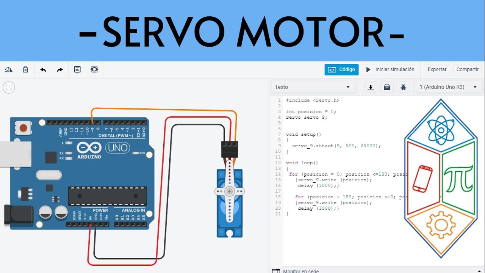Redo the last action
This screenshot has height=273, width=485.
point(60,70)
